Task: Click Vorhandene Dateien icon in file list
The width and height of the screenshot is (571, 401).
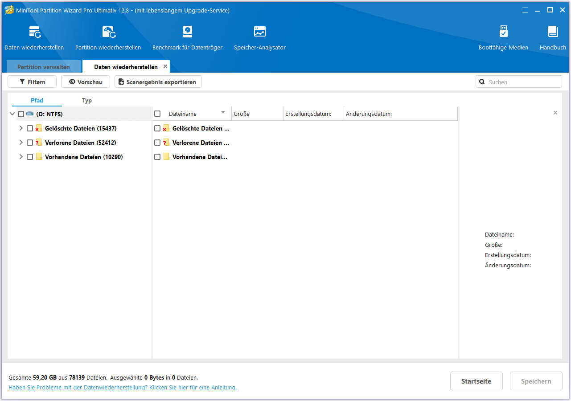Action: (x=166, y=157)
